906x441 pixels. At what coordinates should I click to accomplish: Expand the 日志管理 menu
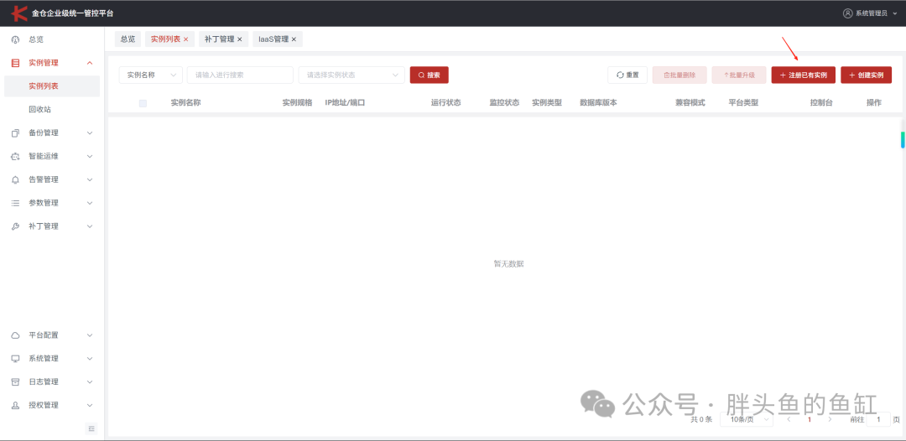(x=90, y=382)
